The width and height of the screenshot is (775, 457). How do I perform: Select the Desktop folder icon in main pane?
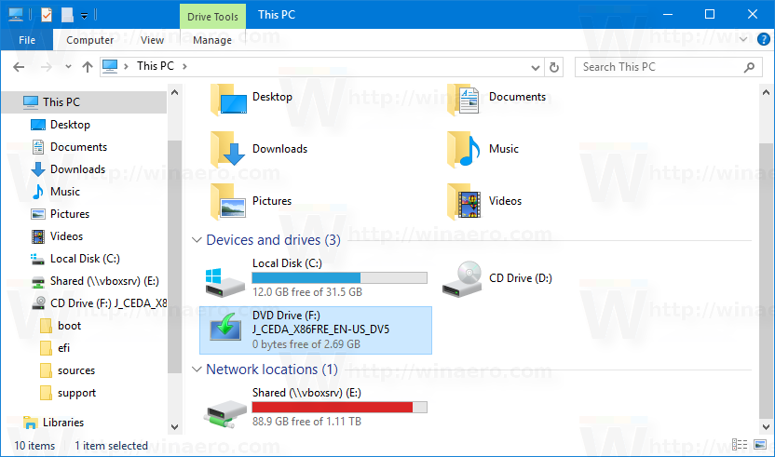(x=228, y=100)
